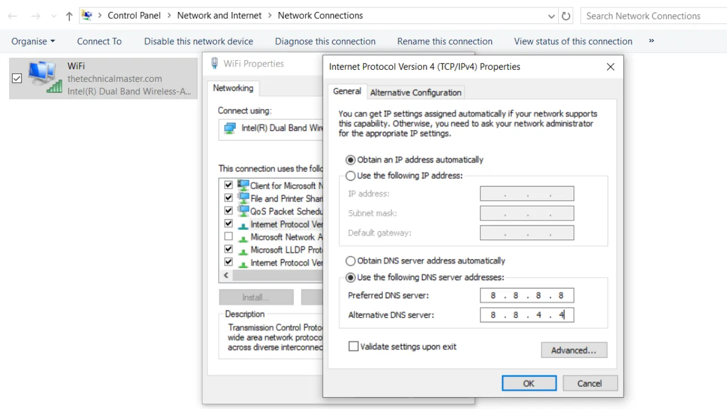Click inside the Preferred DNS server field
Viewport: 727px width, 409px height.
527,295
